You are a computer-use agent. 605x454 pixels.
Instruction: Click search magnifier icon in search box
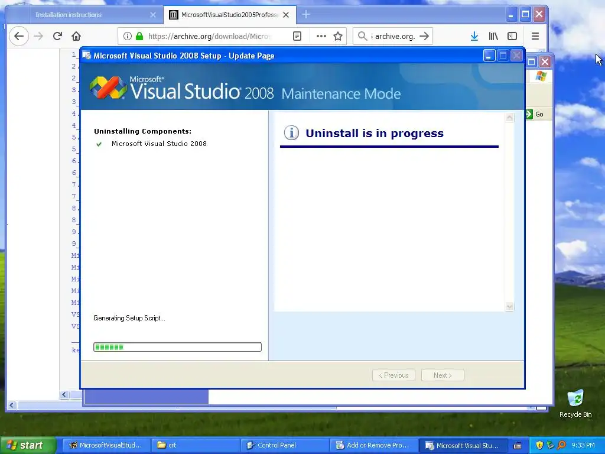pos(362,36)
